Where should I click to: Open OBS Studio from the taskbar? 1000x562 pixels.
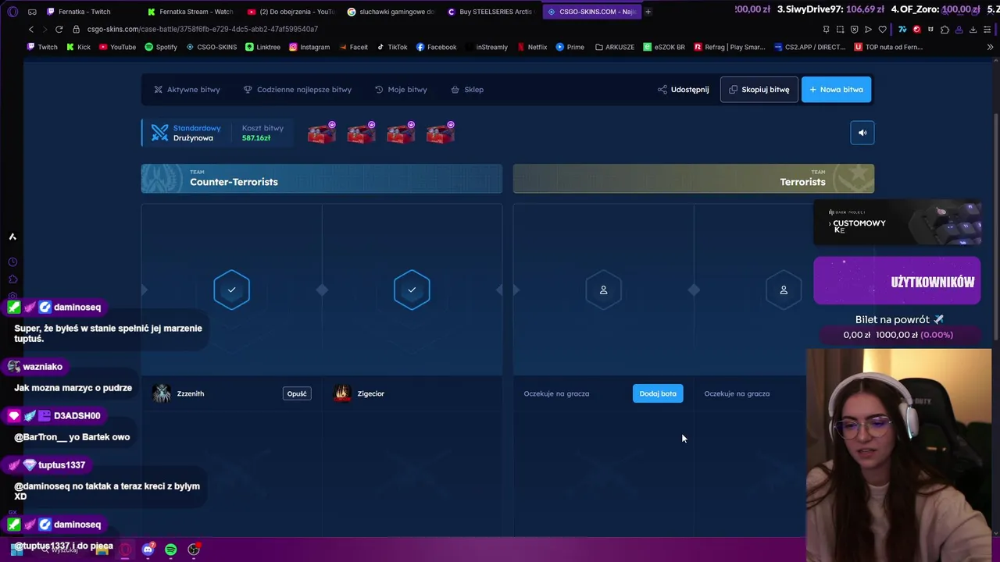point(194,550)
